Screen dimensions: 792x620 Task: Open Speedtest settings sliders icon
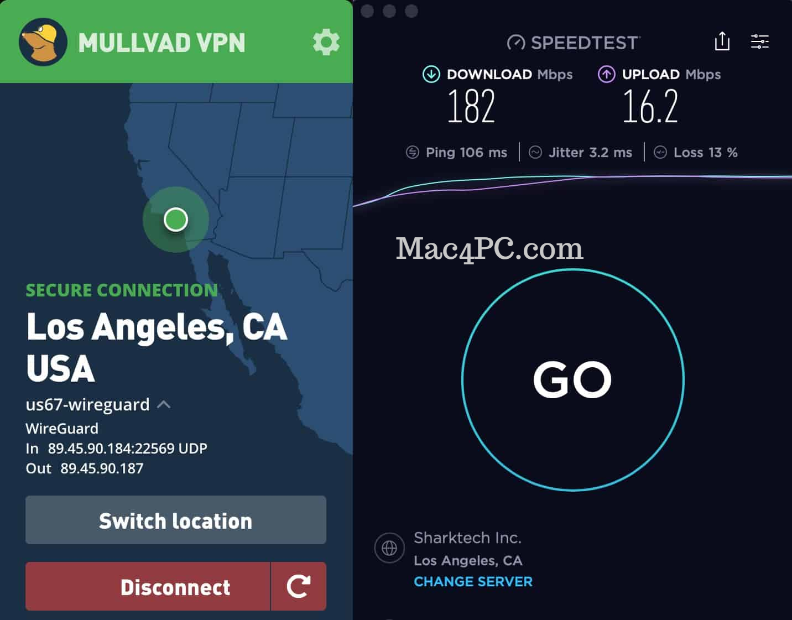pyautogui.click(x=760, y=41)
